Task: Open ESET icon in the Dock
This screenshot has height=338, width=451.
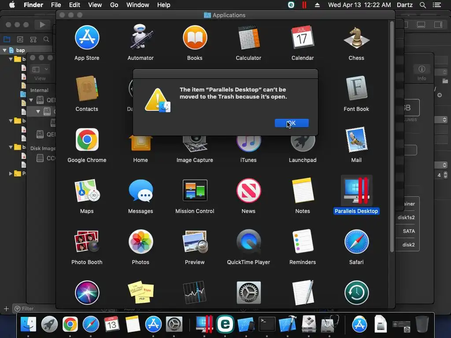Action: coord(225,324)
